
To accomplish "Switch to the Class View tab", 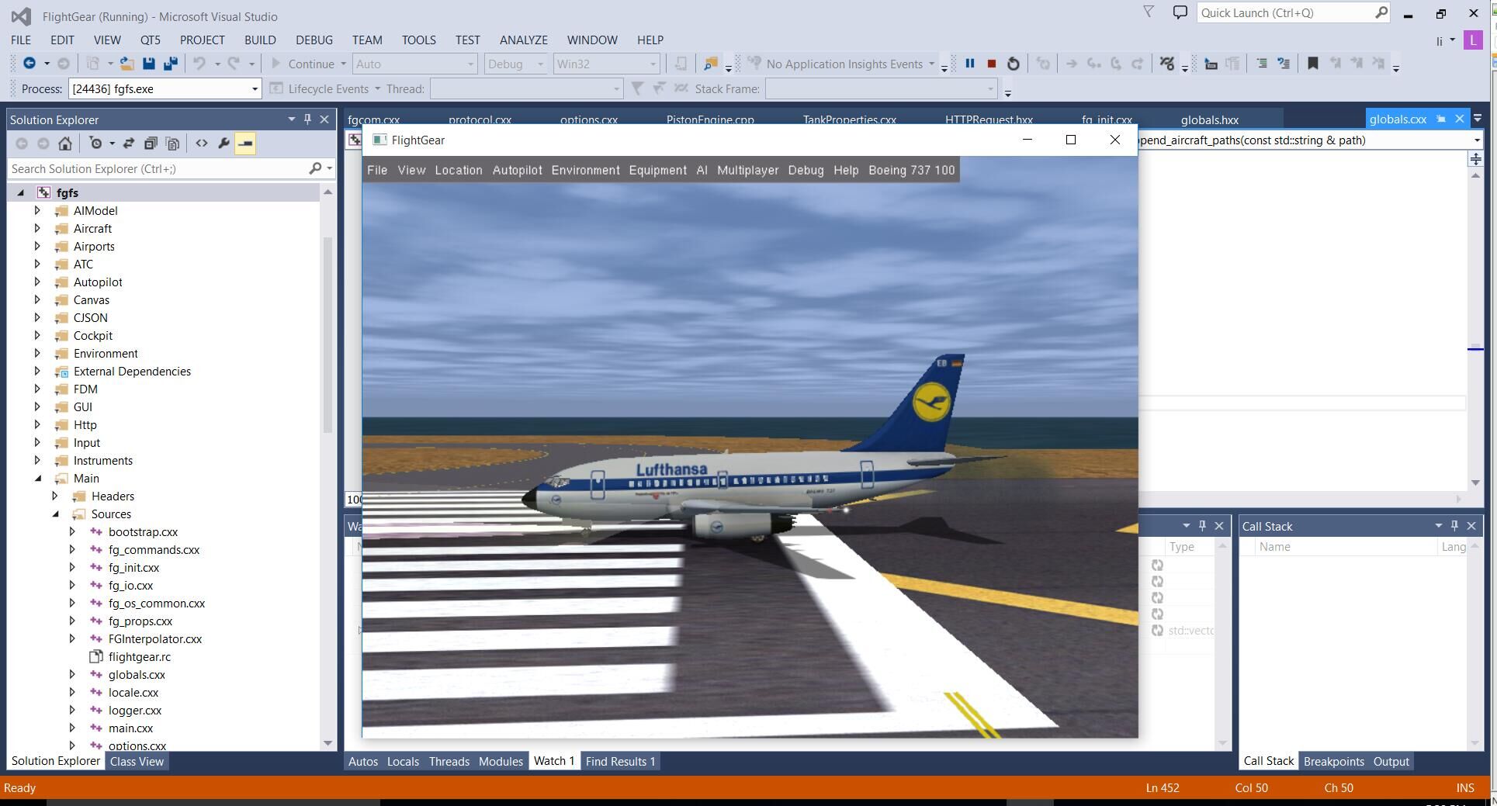I will point(137,762).
